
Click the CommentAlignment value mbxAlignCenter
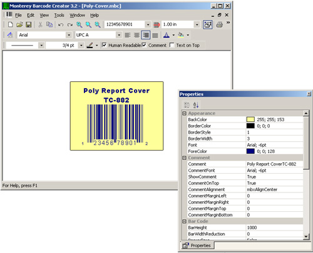tap(262, 189)
